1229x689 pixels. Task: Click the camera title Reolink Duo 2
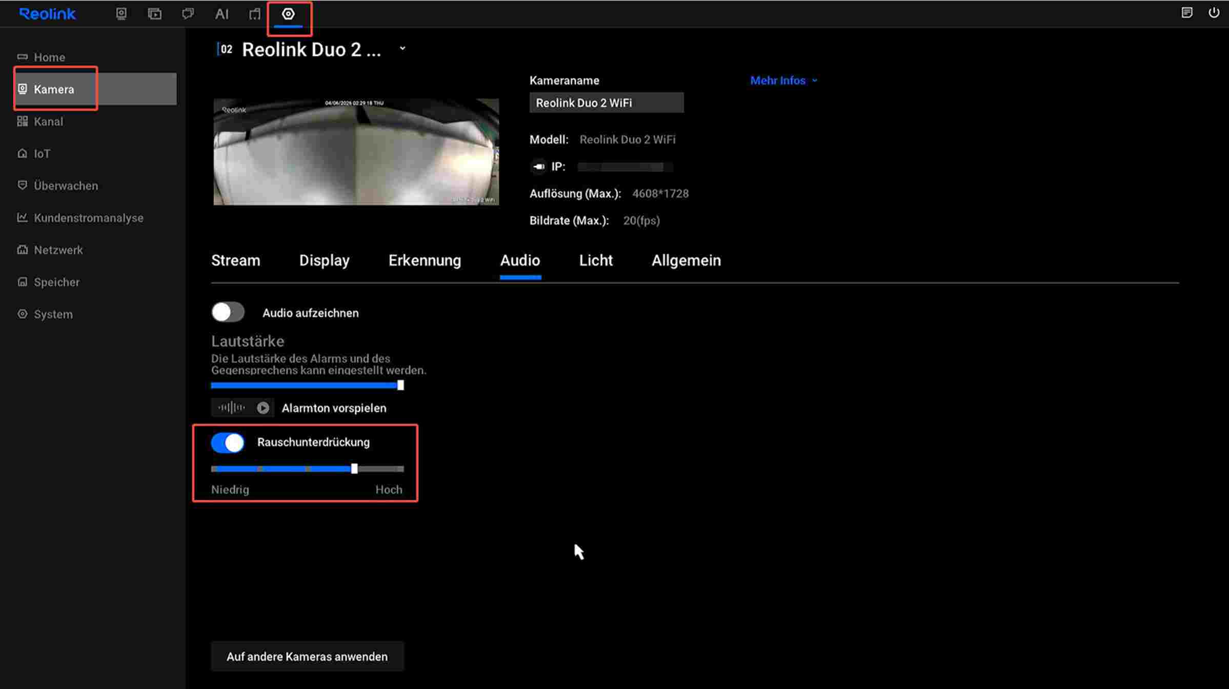tap(311, 49)
